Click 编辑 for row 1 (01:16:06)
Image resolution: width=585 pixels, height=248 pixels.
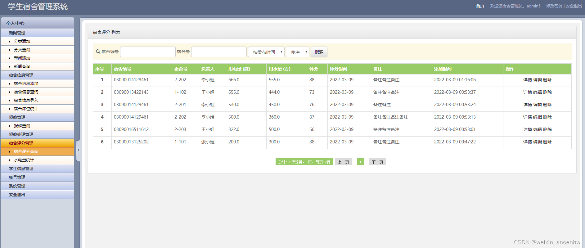pos(537,80)
